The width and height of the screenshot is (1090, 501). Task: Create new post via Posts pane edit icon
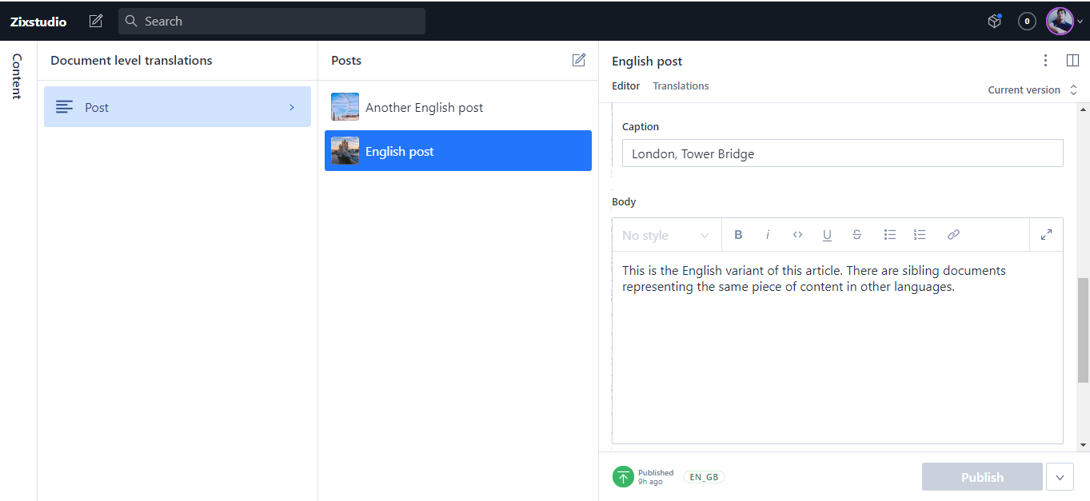(579, 60)
